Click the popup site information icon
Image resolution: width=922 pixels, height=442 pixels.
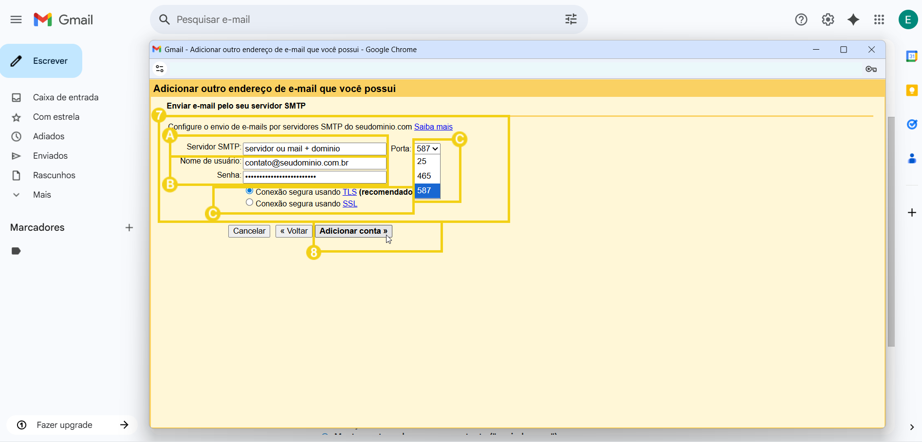click(160, 69)
